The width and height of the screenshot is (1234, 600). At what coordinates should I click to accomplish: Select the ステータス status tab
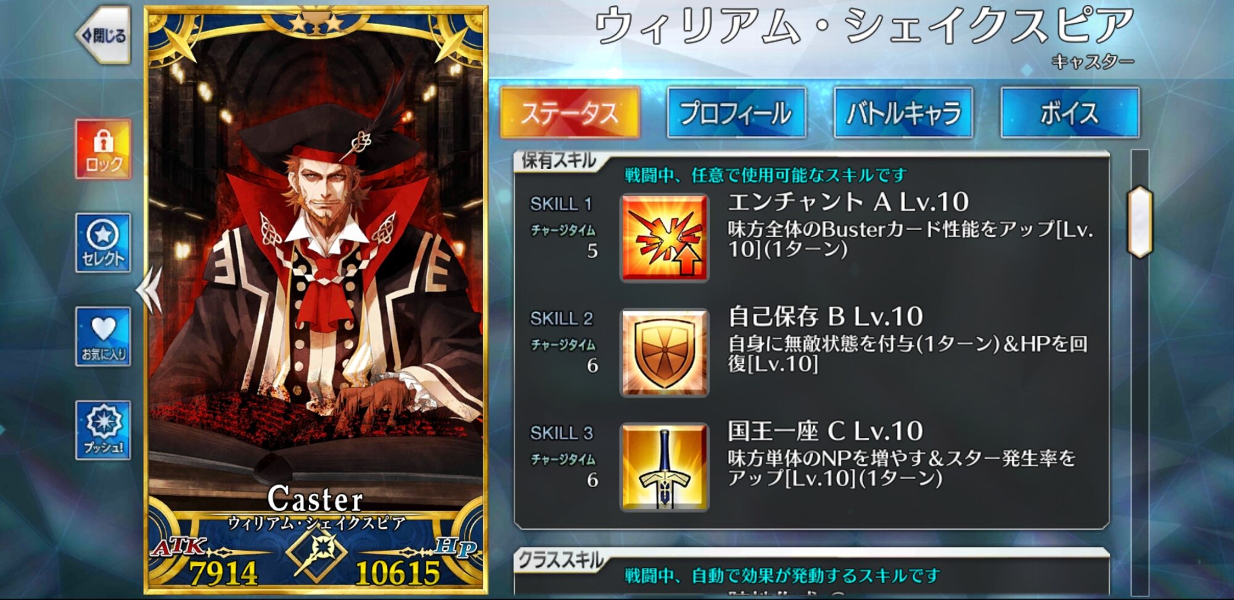click(570, 113)
